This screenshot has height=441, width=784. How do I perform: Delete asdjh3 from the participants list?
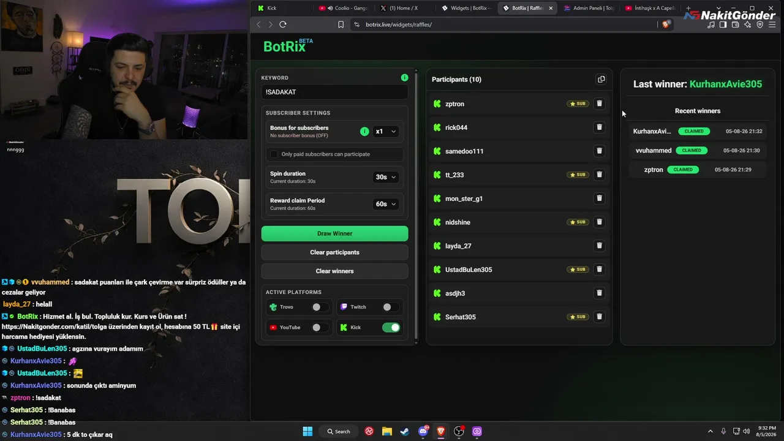pos(600,293)
